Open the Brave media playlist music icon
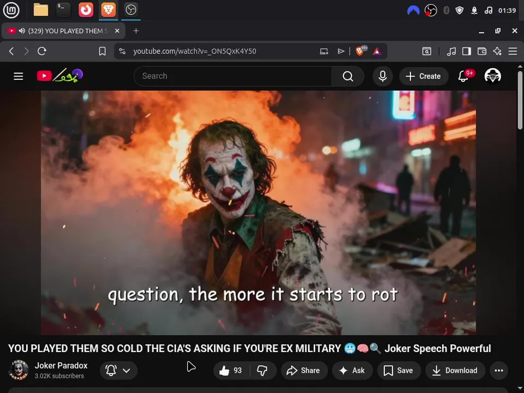The width and height of the screenshot is (524, 393). [451, 51]
